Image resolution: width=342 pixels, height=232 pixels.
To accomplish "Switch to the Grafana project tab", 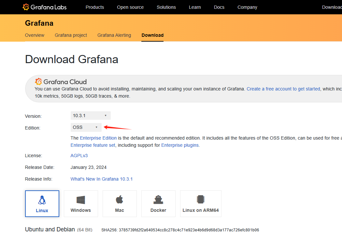I will click(x=71, y=35).
